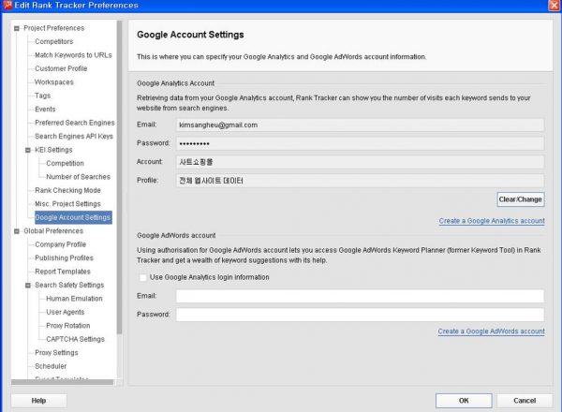Viewport: 562px width, 412px height.
Task: Collapse the KEI Settings tree node
Action: 28,150
